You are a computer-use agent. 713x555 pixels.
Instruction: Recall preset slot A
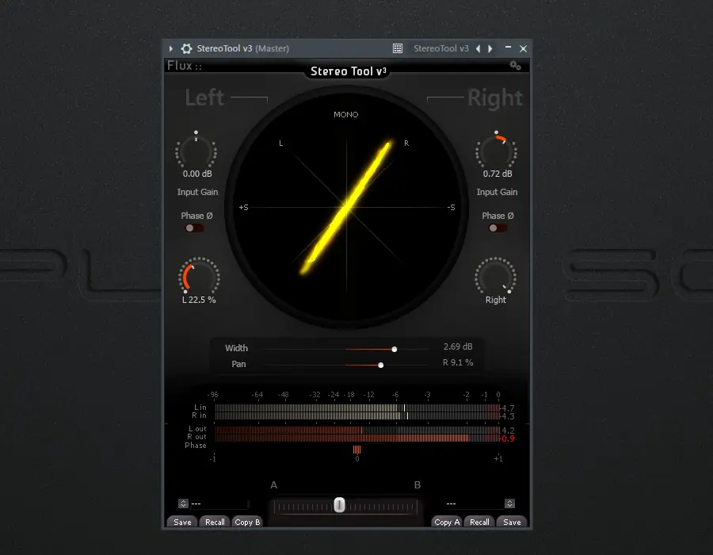point(215,522)
